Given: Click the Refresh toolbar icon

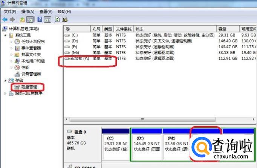Looking at the screenshot, I should (x=57, y=19).
